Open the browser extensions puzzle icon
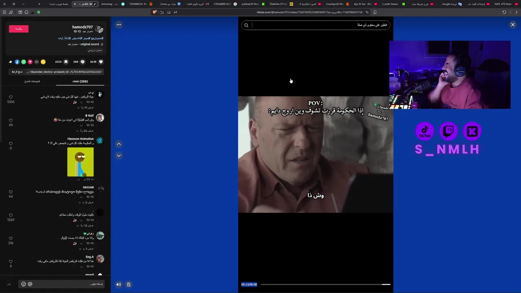 pyautogui.click(x=26, y=12)
